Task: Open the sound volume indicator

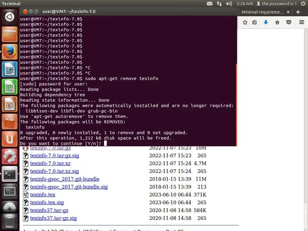Action: [229, 4]
